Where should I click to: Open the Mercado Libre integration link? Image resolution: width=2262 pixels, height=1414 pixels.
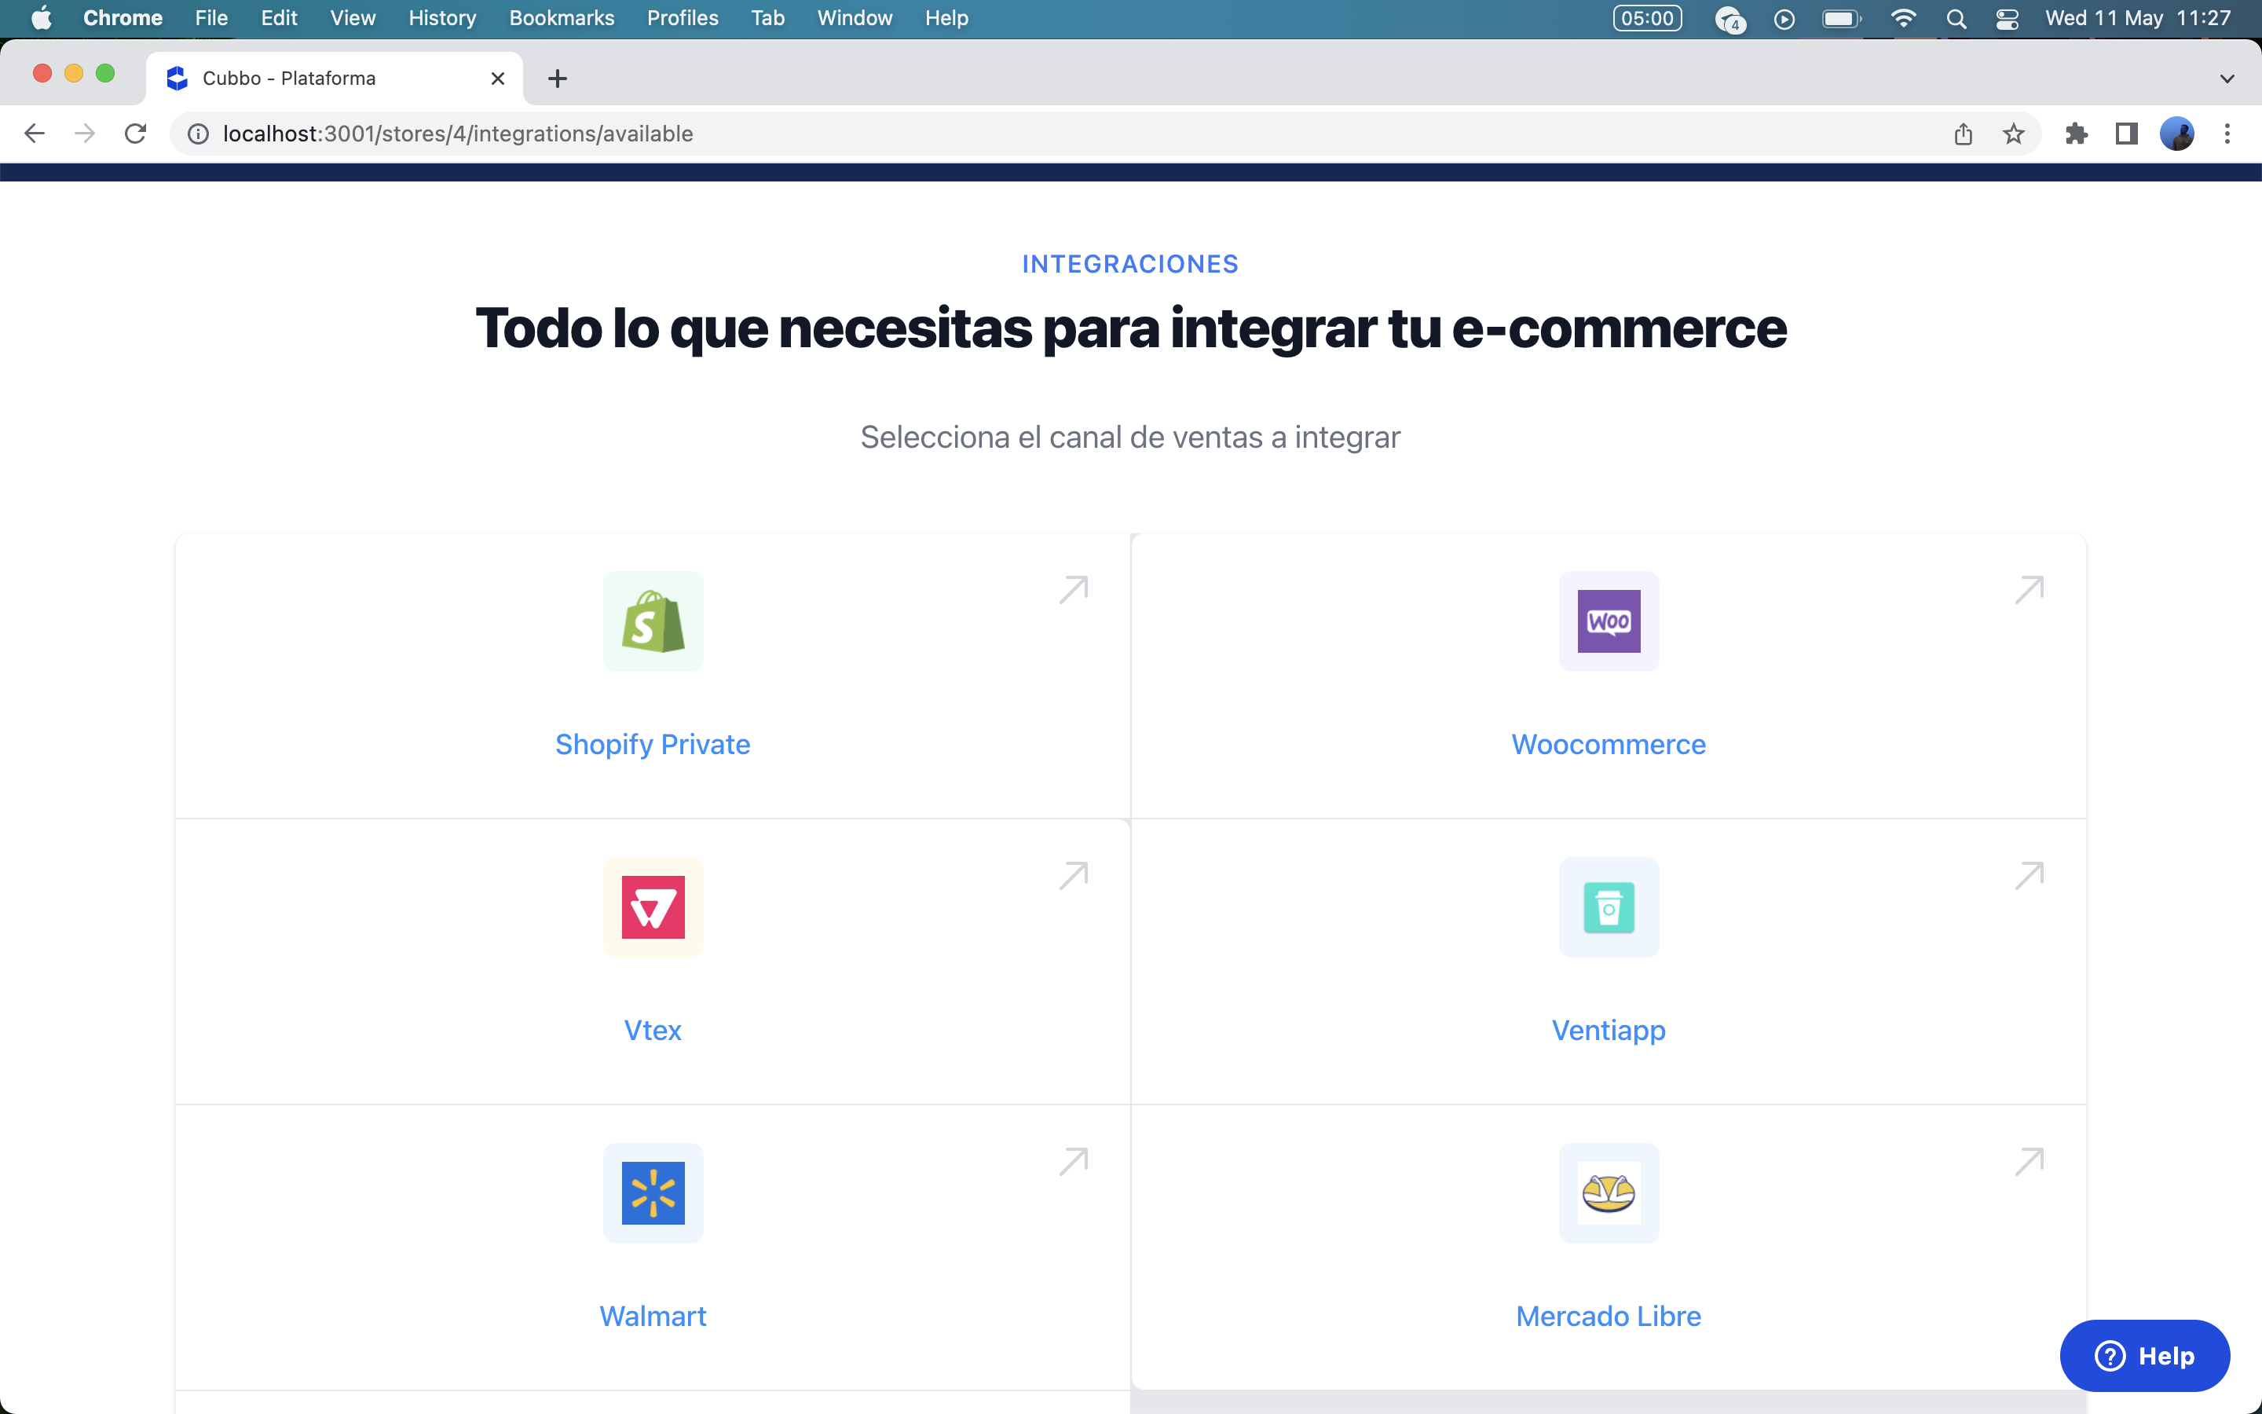tap(1608, 1316)
